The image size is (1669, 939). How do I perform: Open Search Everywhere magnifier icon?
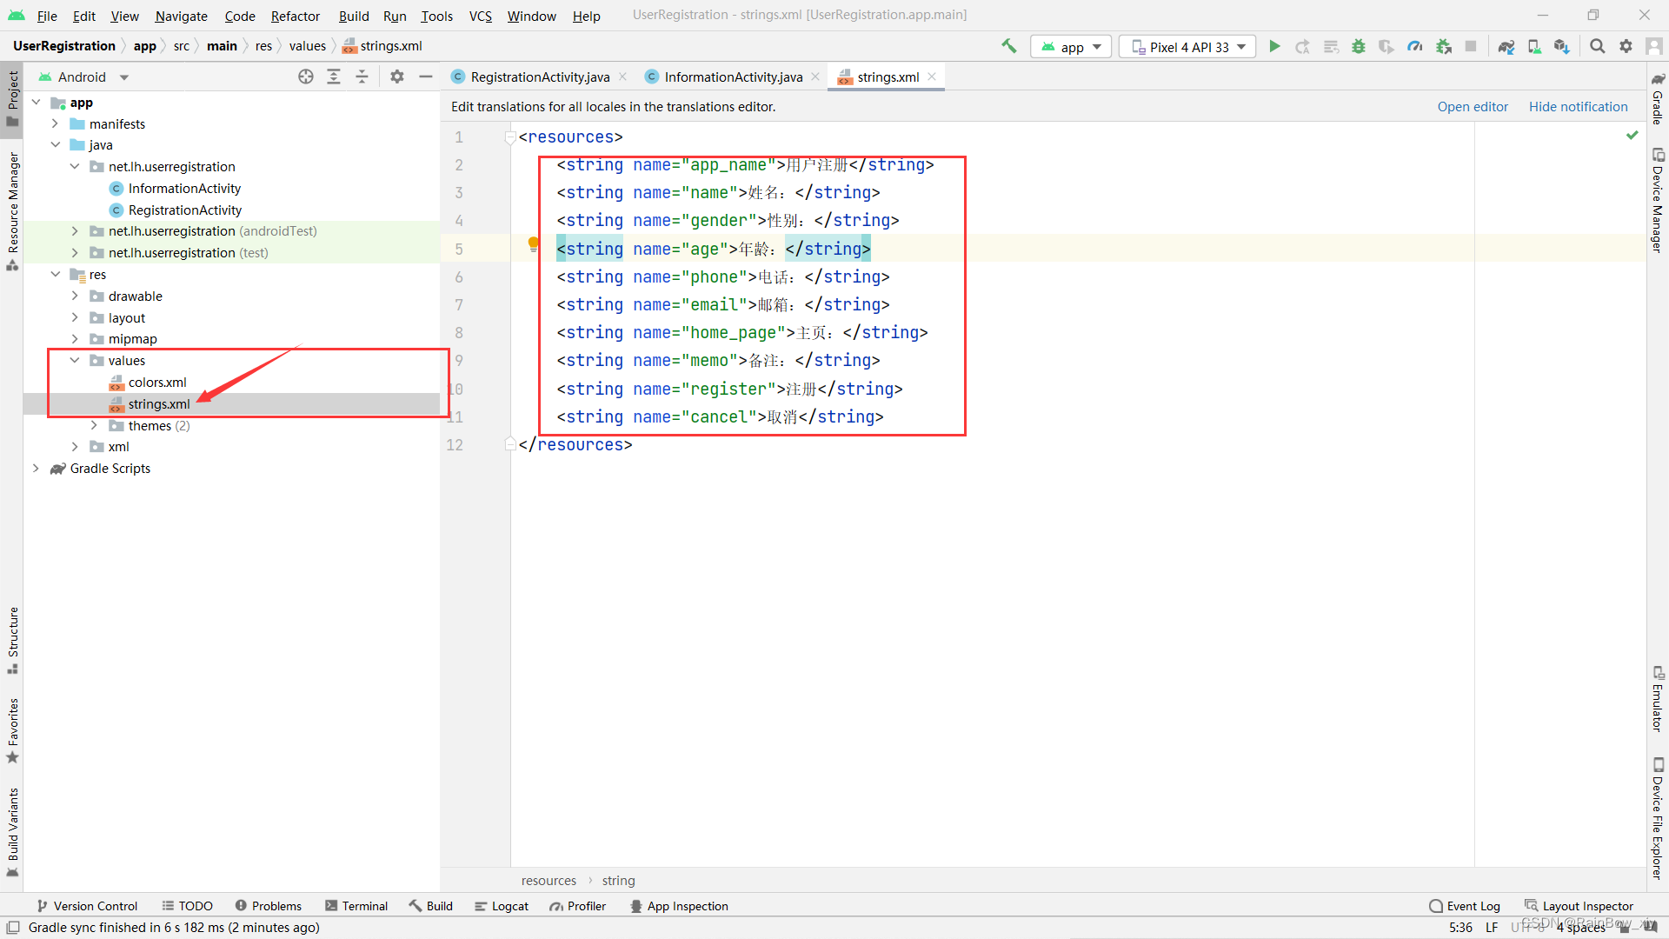click(x=1597, y=47)
